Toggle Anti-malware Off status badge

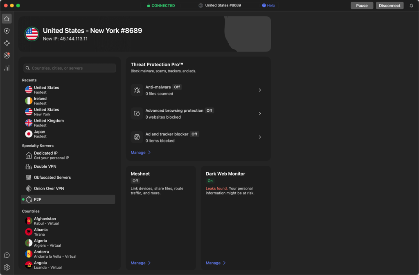[177, 87]
